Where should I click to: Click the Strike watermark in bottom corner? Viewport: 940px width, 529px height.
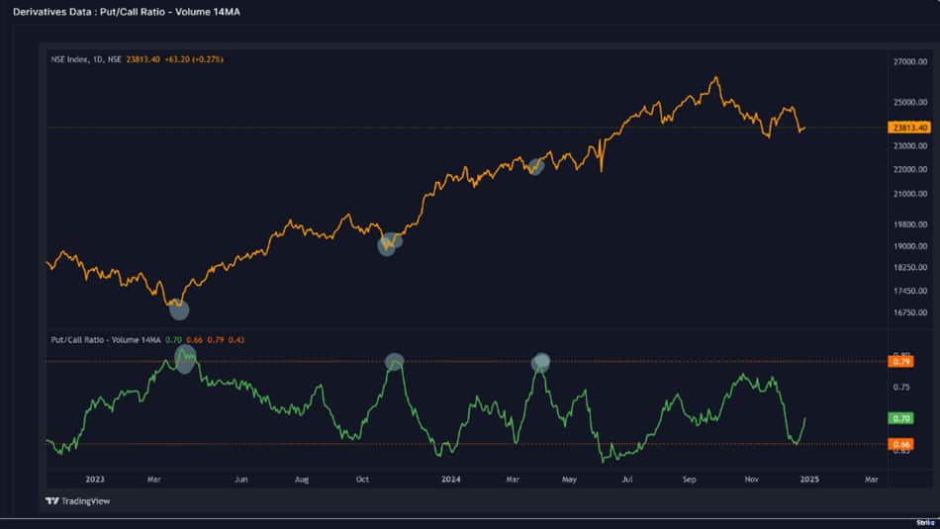925,520
